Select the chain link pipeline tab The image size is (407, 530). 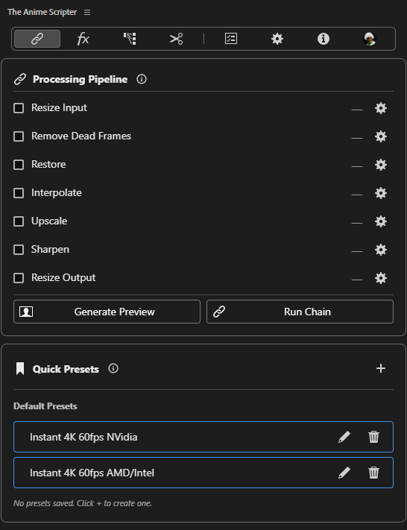click(37, 39)
